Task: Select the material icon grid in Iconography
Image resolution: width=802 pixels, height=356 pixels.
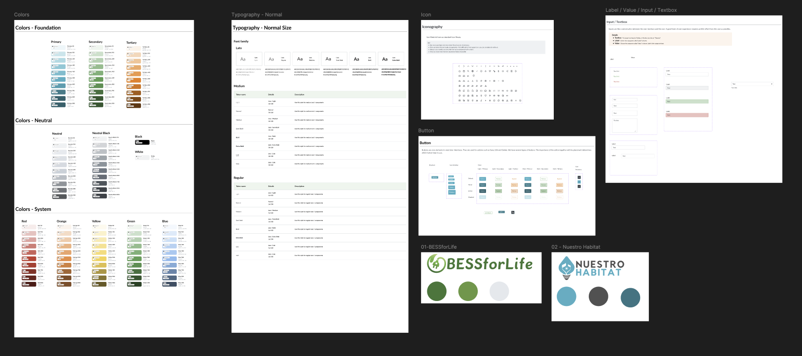Action: coord(487,83)
